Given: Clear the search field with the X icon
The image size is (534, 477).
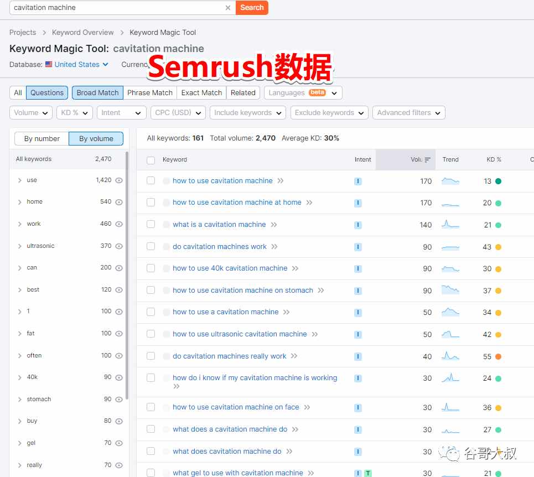Looking at the screenshot, I should (228, 8).
